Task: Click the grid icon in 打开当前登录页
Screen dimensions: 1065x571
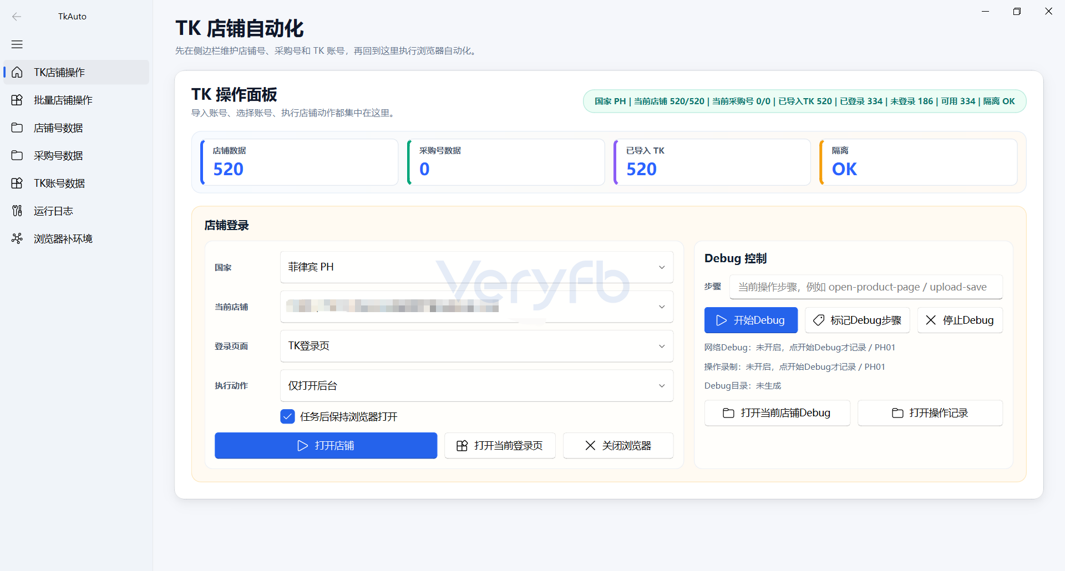Action: click(x=462, y=446)
